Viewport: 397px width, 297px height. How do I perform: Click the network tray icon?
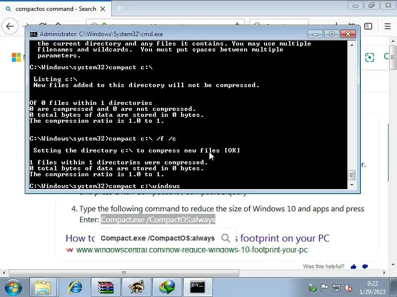pos(336,288)
